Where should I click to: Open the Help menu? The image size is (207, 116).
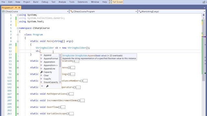point(104,2)
